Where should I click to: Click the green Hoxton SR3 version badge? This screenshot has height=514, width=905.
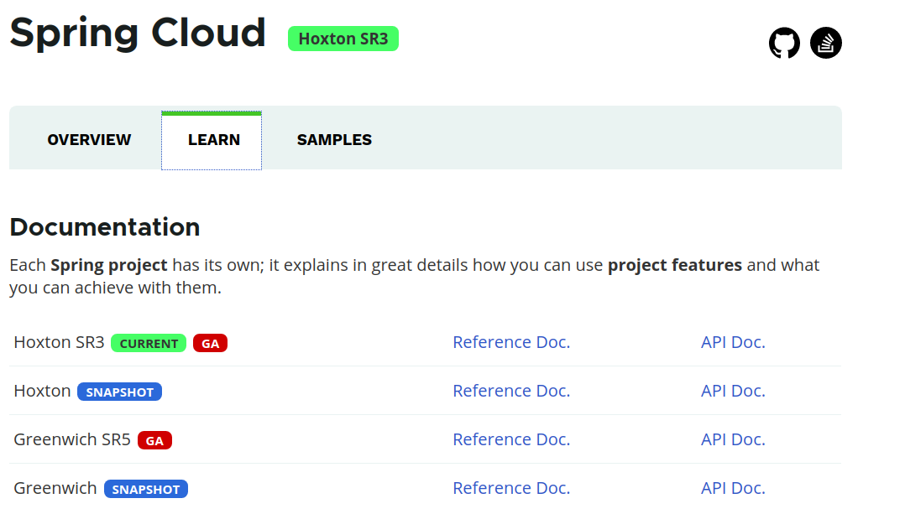pos(343,38)
